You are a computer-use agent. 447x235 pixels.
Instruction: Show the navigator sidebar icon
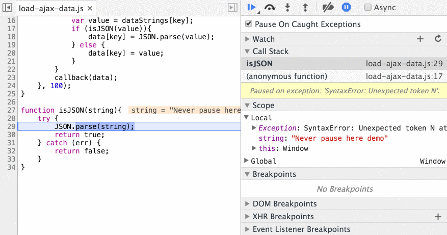[7, 8]
